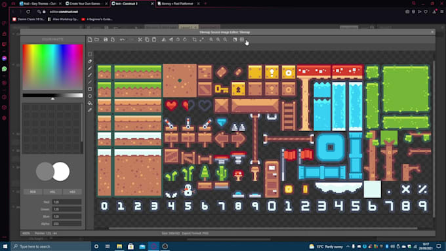Select the rectangle selection tool

tap(90, 54)
